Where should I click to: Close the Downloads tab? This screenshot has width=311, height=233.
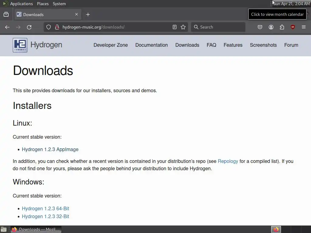[x=77, y=14]
